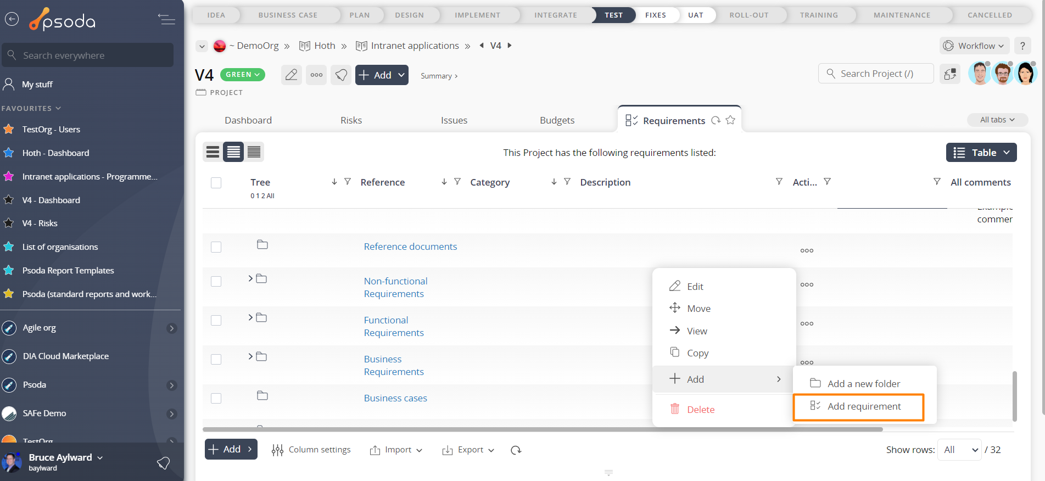Open the Add dropdown next to V4 title
This screenshot has width=1045, height=481.
382,75
